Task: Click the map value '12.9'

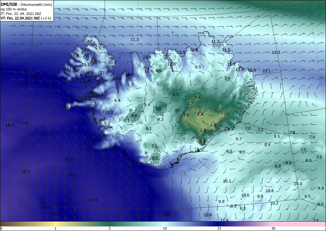Action: click(148, 71)
